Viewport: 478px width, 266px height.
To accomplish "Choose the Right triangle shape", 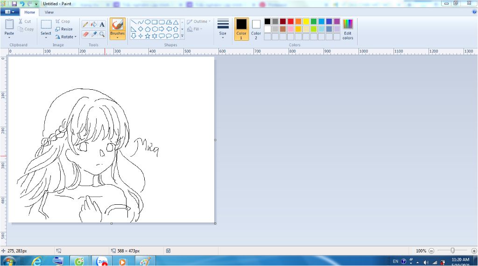I will (x=134, y=29).
